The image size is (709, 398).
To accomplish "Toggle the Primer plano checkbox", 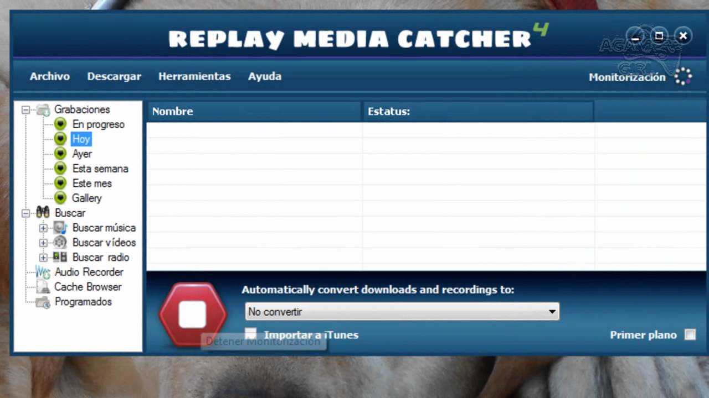I will tap(690, 334).
